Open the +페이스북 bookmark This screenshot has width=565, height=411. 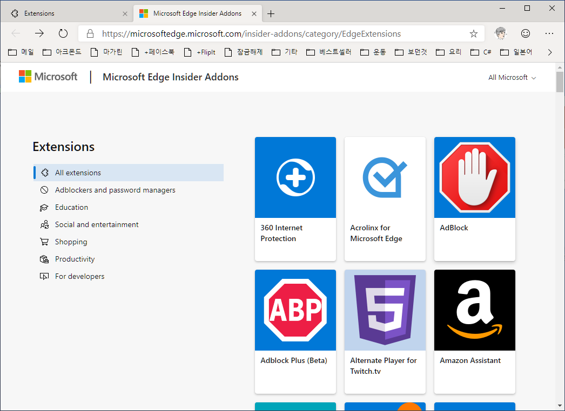click(x=153, y=52)
